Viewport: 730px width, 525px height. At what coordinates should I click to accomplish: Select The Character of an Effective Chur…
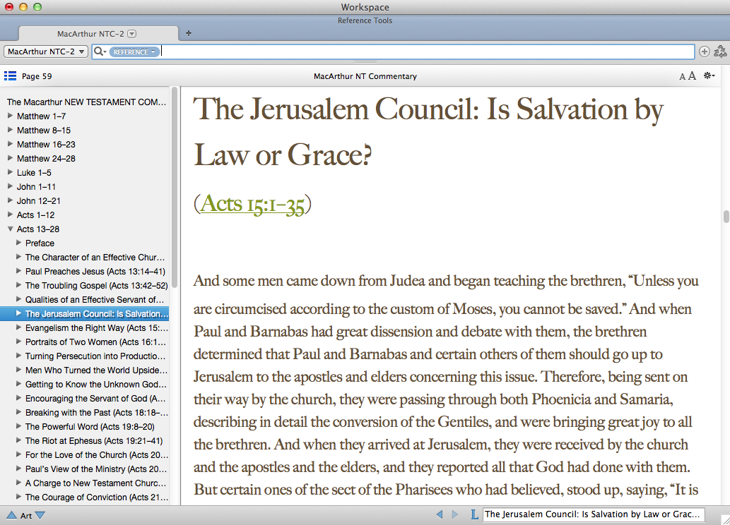pos(95,257)
